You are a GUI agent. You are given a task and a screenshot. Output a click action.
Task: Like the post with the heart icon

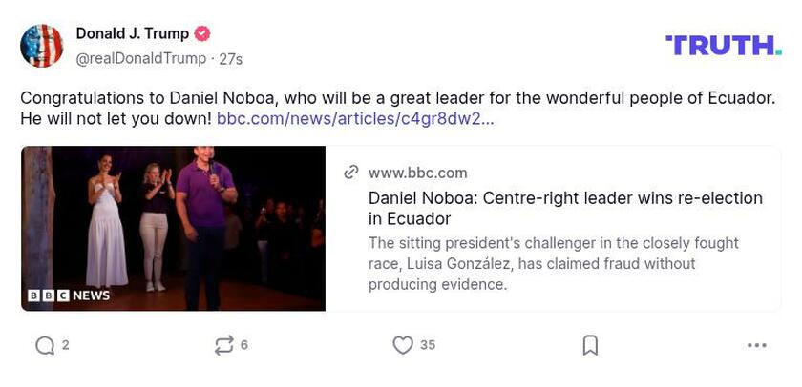[403, 345]
